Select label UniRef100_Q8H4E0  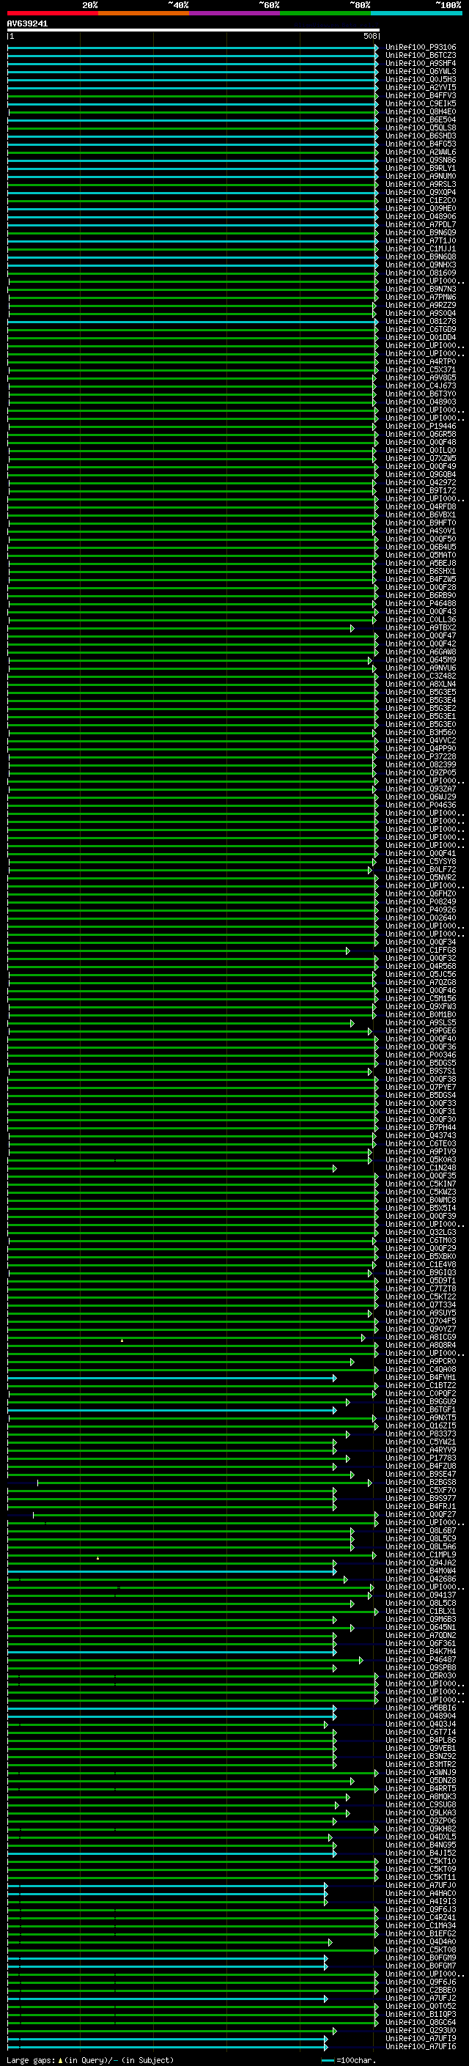pyautogui.click(x=421, y=111)
